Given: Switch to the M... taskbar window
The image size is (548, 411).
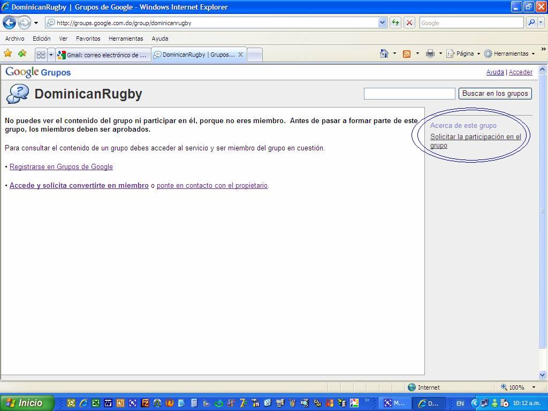Looking at the screenshot, I should [x=395, y=404].
